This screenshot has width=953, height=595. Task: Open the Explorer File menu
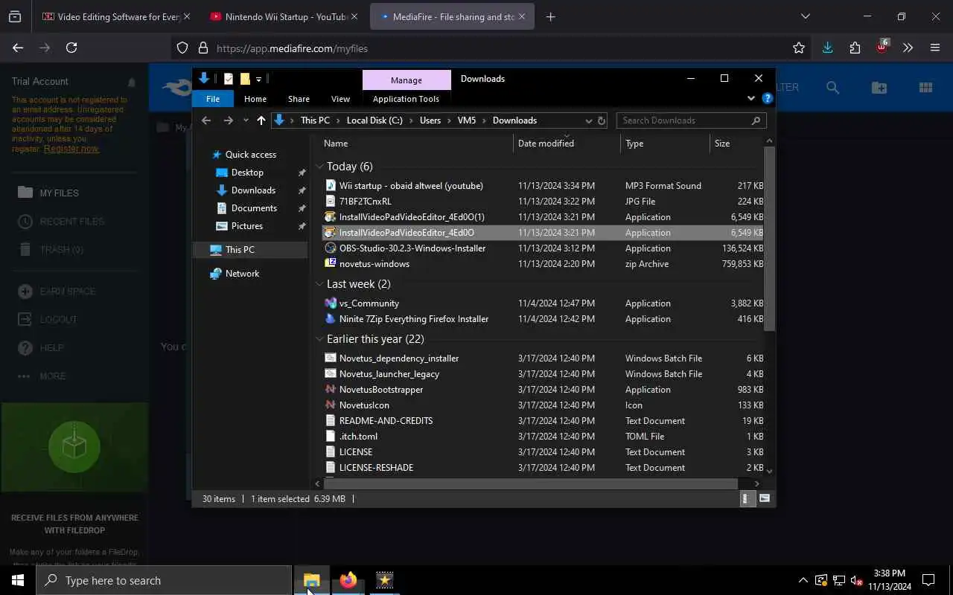click(x=213, y=99)
